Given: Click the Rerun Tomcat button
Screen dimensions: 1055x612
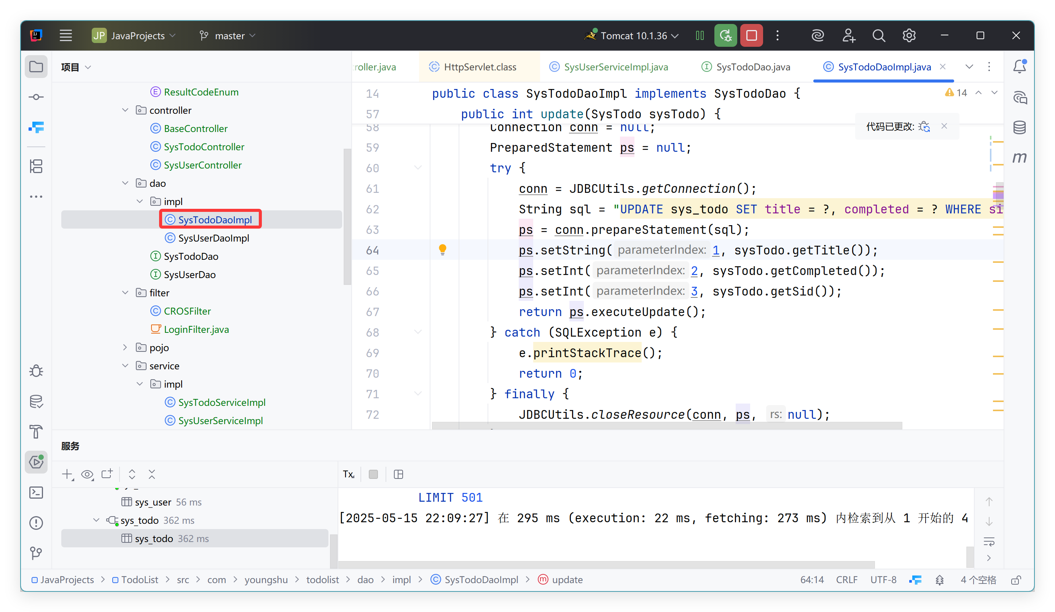Looking at the screenshot, I should point(725,35).
